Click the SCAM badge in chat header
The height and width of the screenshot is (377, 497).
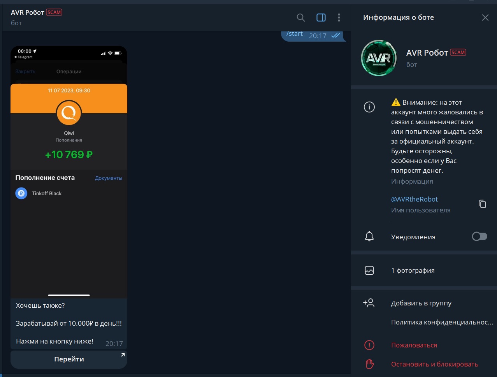pyautogui.click(x=54, y=12)
